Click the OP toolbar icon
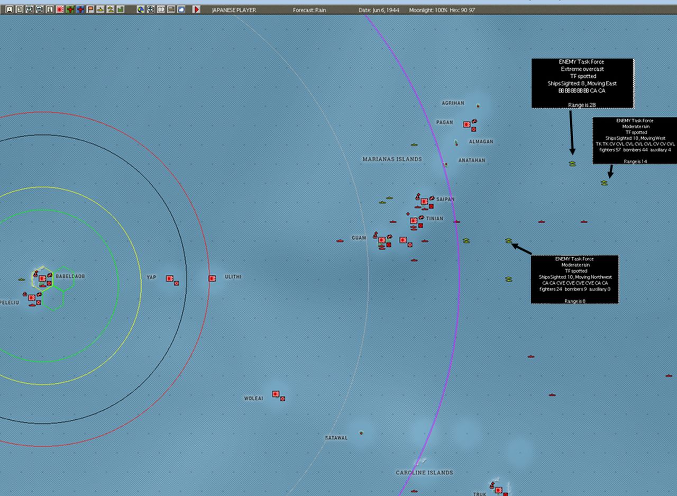Screen dimensions: 677x496 click(161, 10)
